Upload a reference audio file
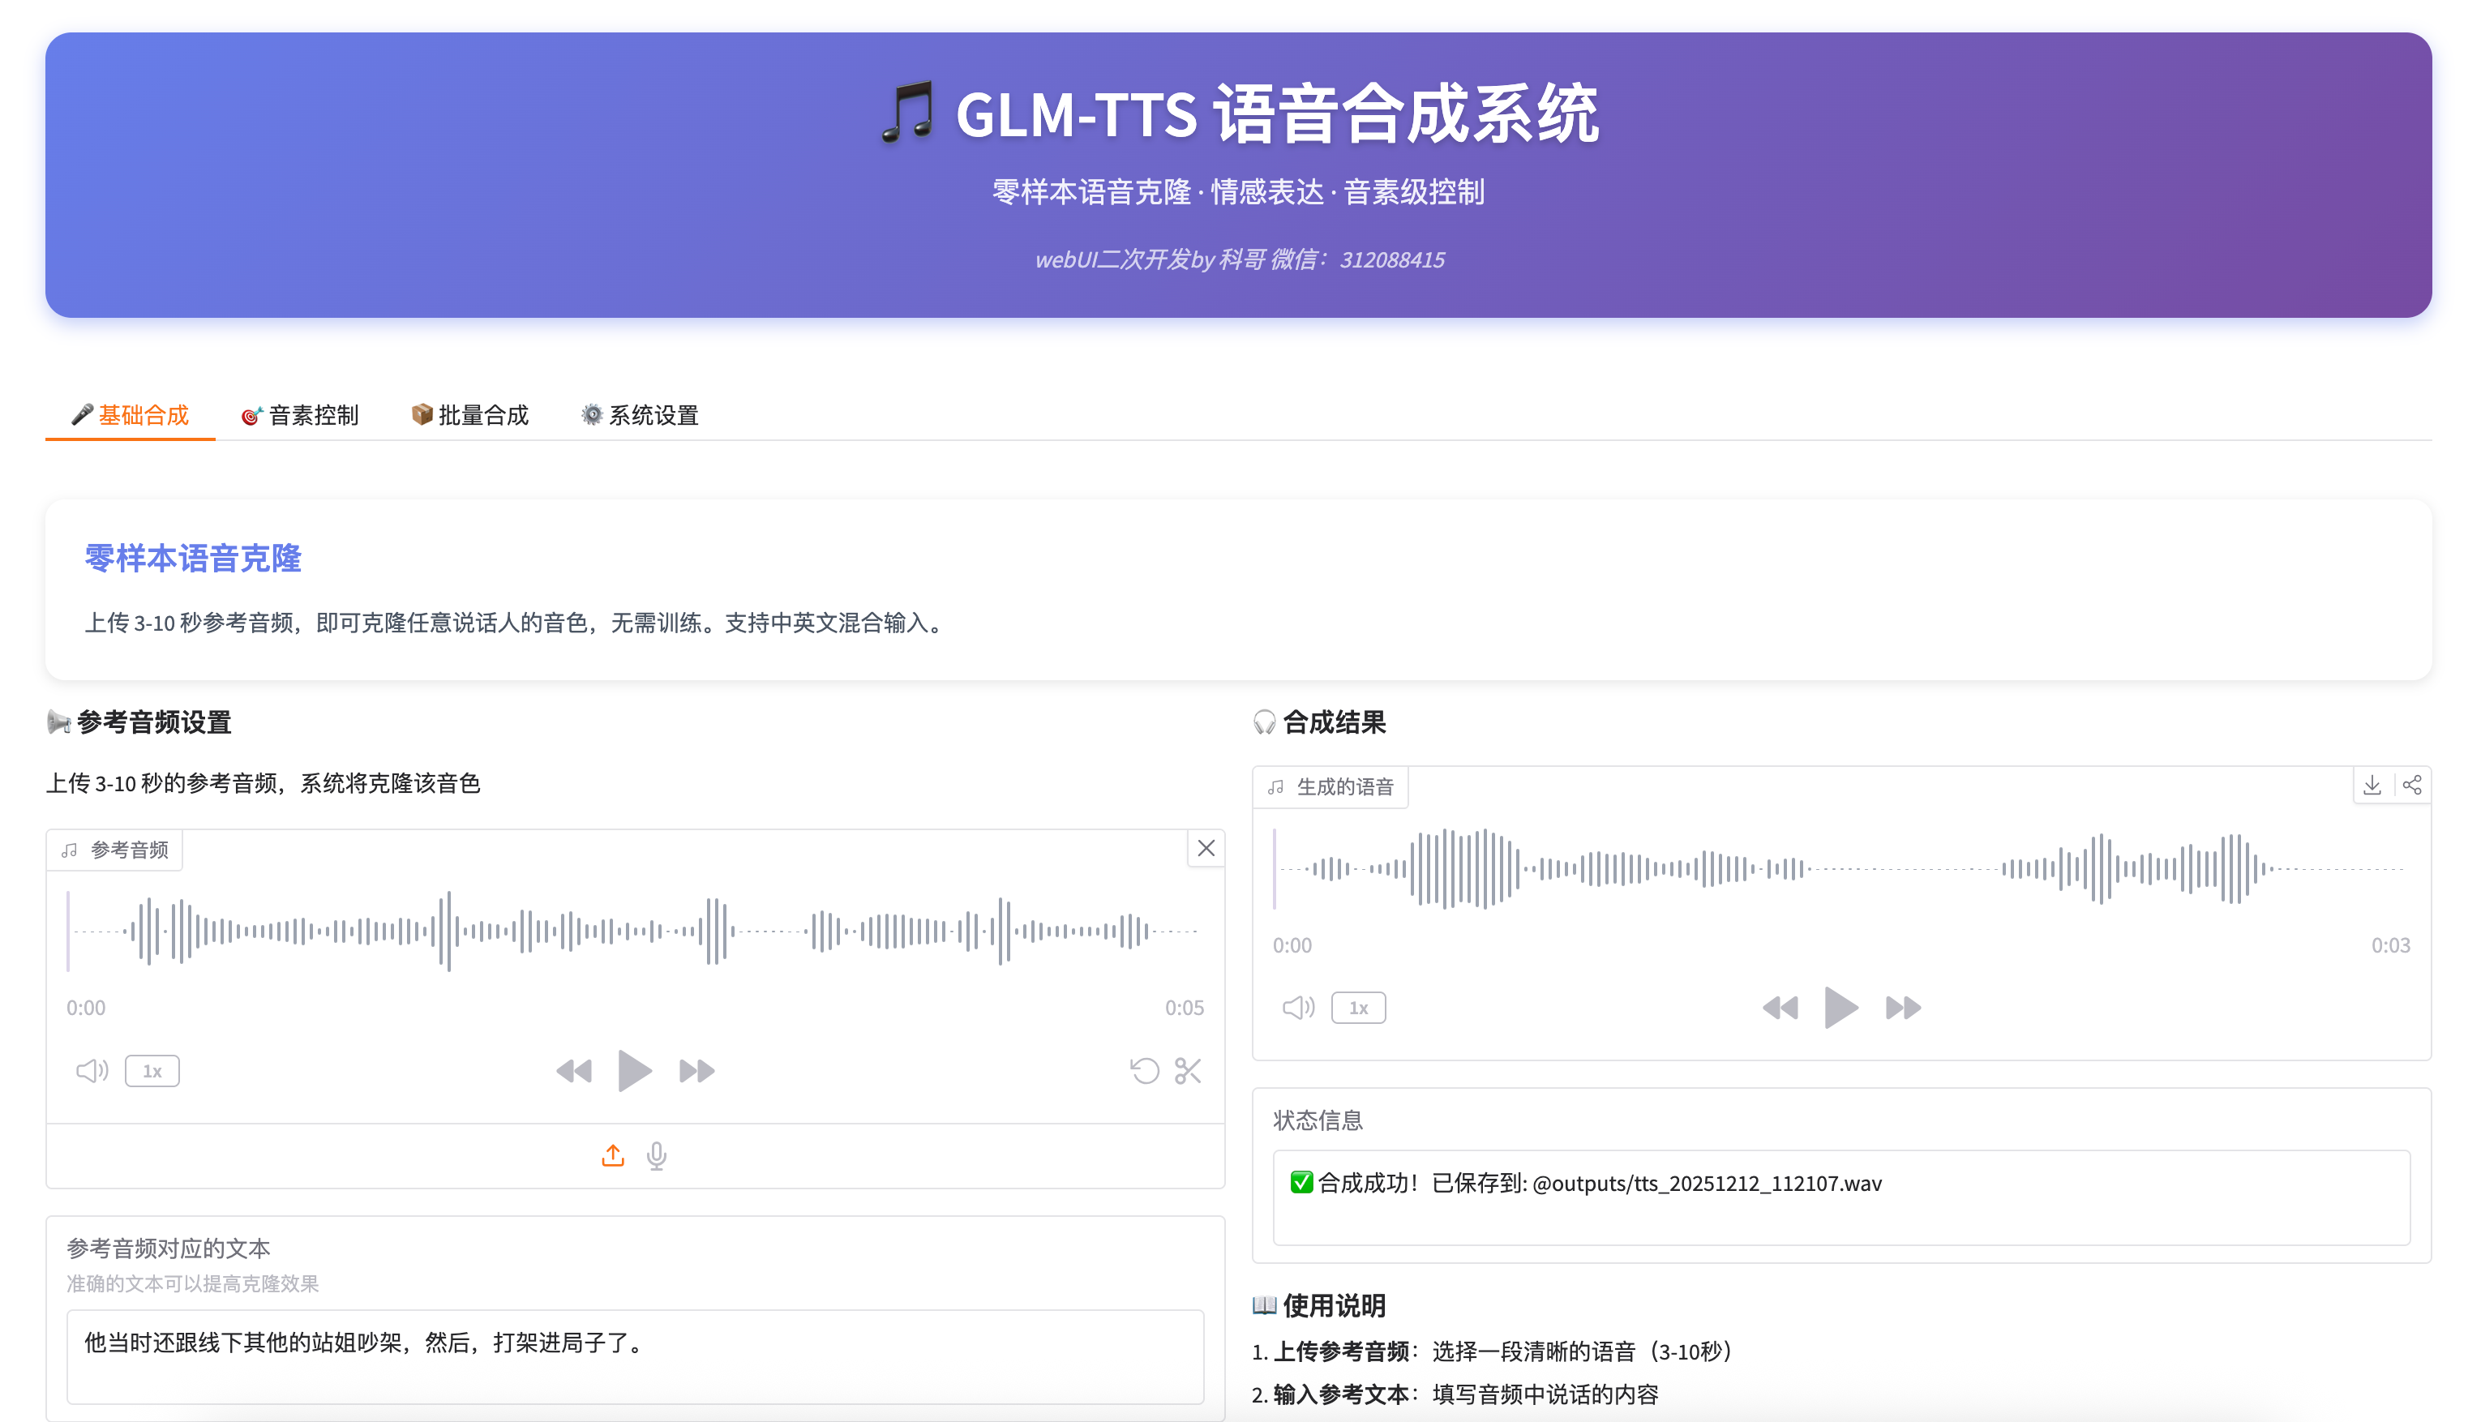The image size is (2481, 1422). [x=612, y=1154]
